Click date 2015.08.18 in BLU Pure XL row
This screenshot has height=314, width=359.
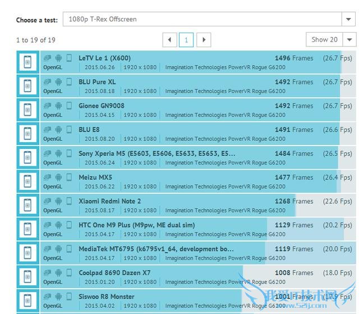[100, 91]
